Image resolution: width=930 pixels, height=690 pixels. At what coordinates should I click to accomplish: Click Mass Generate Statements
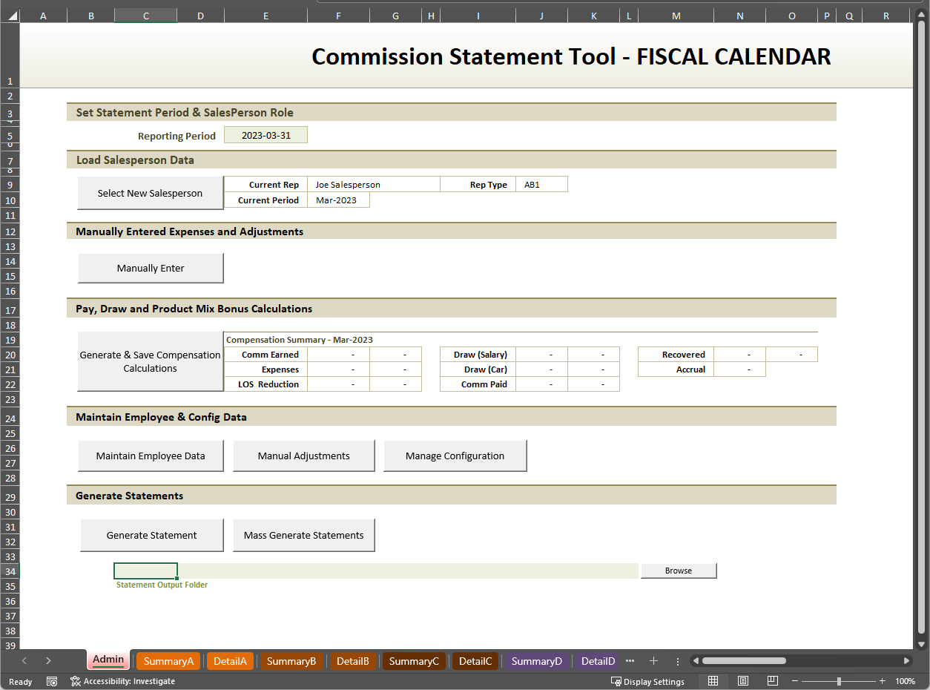click(303, 535)
